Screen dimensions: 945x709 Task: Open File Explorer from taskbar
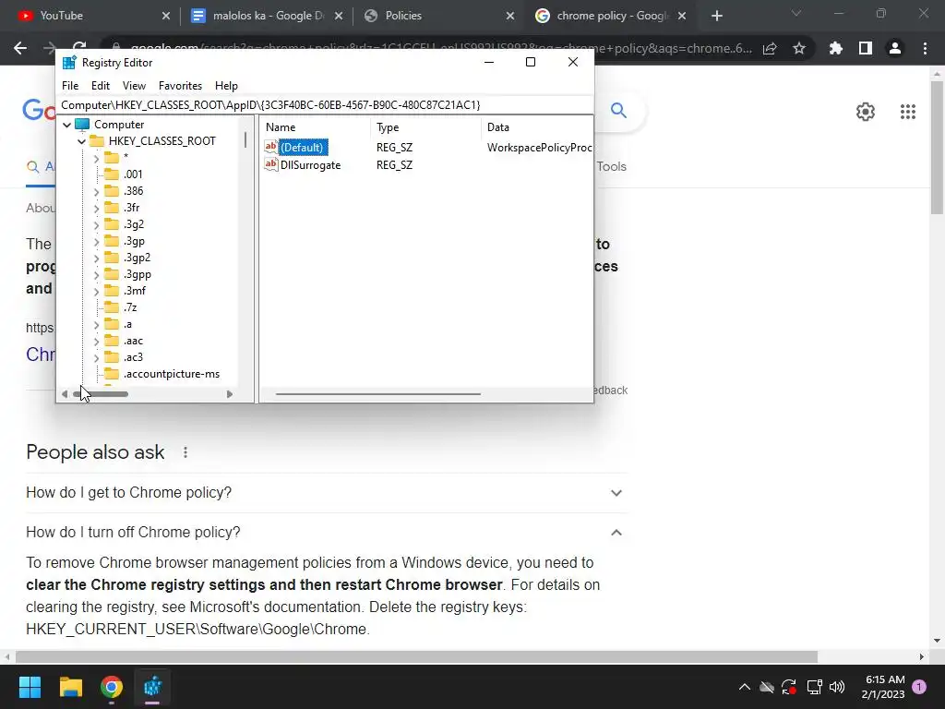tap(70, 687)
